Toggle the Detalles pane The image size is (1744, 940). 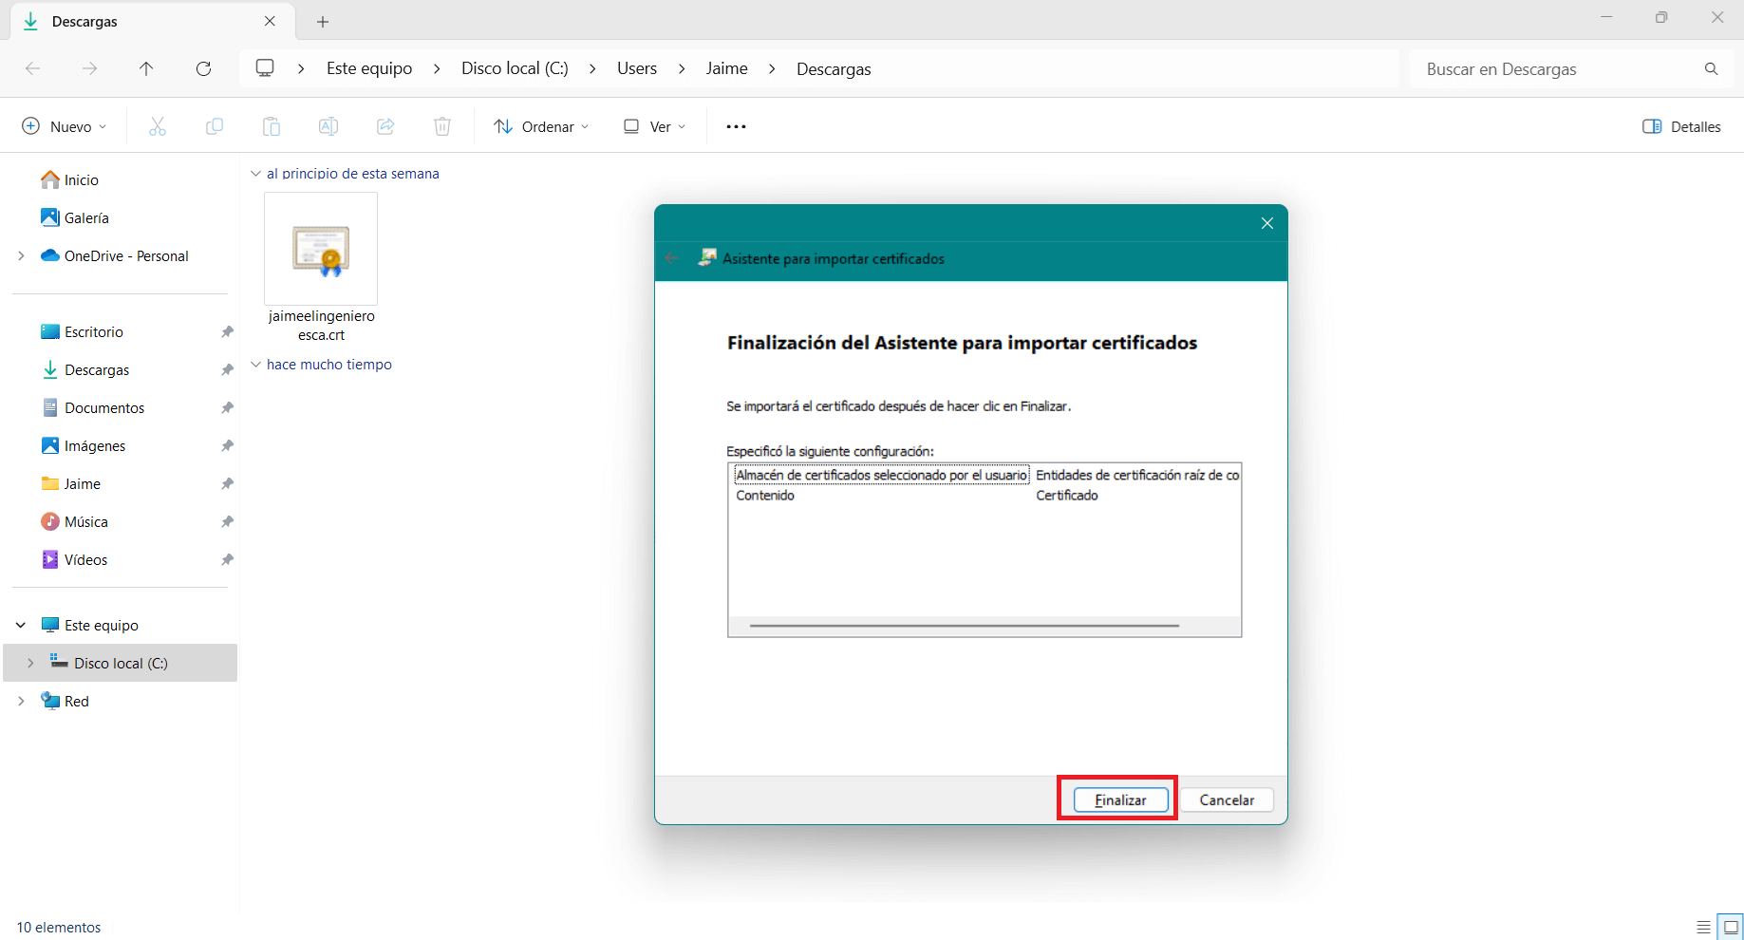coord(1681,126)
